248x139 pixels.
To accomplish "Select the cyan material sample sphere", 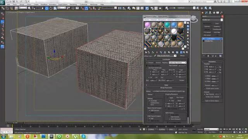I will pos(167,25).
